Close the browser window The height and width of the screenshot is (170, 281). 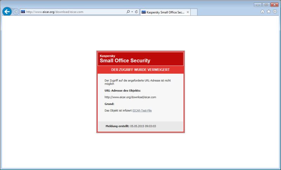(274, 5)
